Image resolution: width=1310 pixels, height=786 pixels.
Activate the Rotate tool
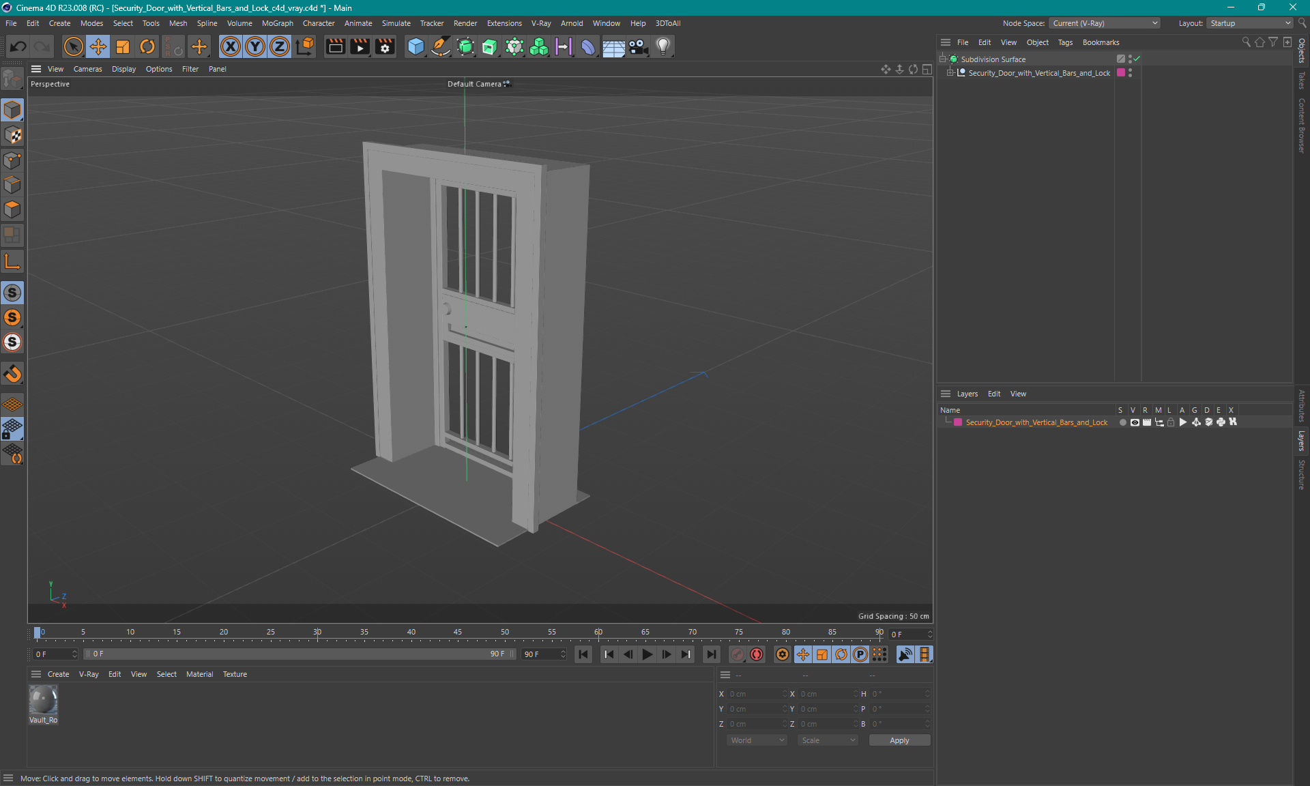pos(147,46)
